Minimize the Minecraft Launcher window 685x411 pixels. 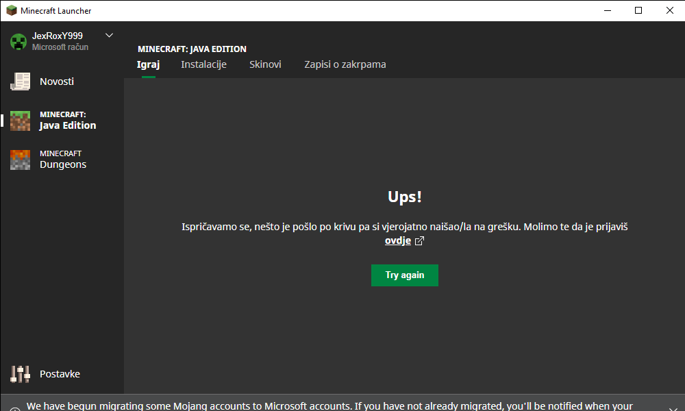607,10
